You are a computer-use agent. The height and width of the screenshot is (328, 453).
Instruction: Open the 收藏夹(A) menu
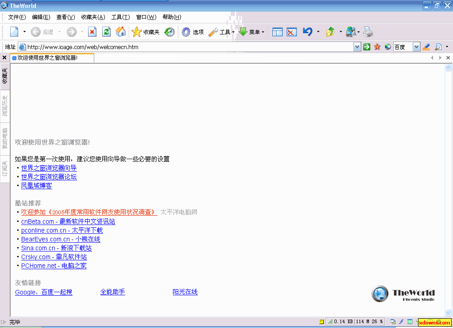point(93,17)
